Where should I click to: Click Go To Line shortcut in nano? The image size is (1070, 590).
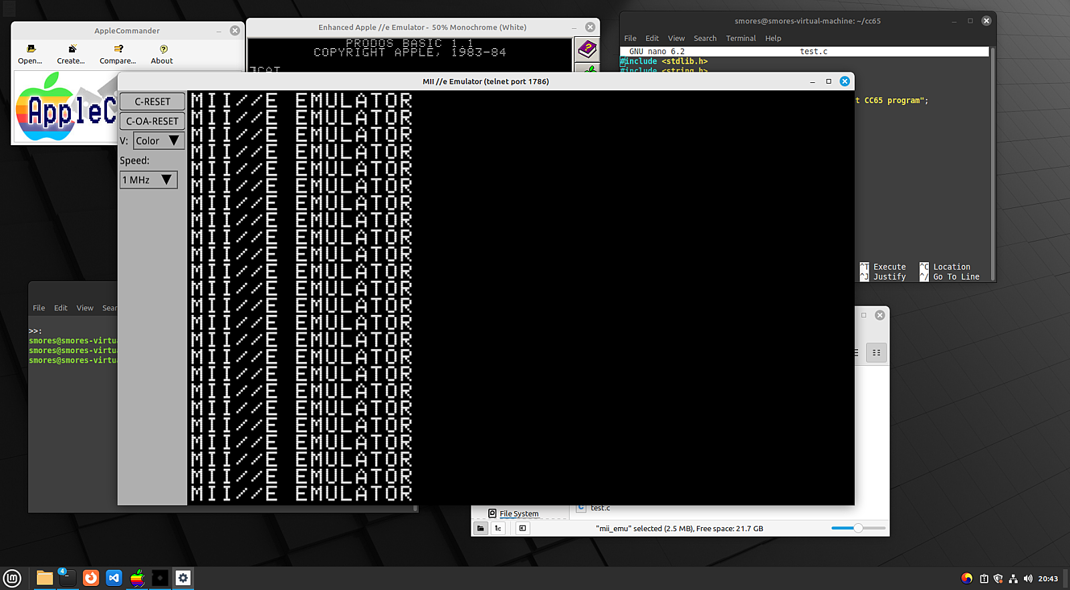956,277
